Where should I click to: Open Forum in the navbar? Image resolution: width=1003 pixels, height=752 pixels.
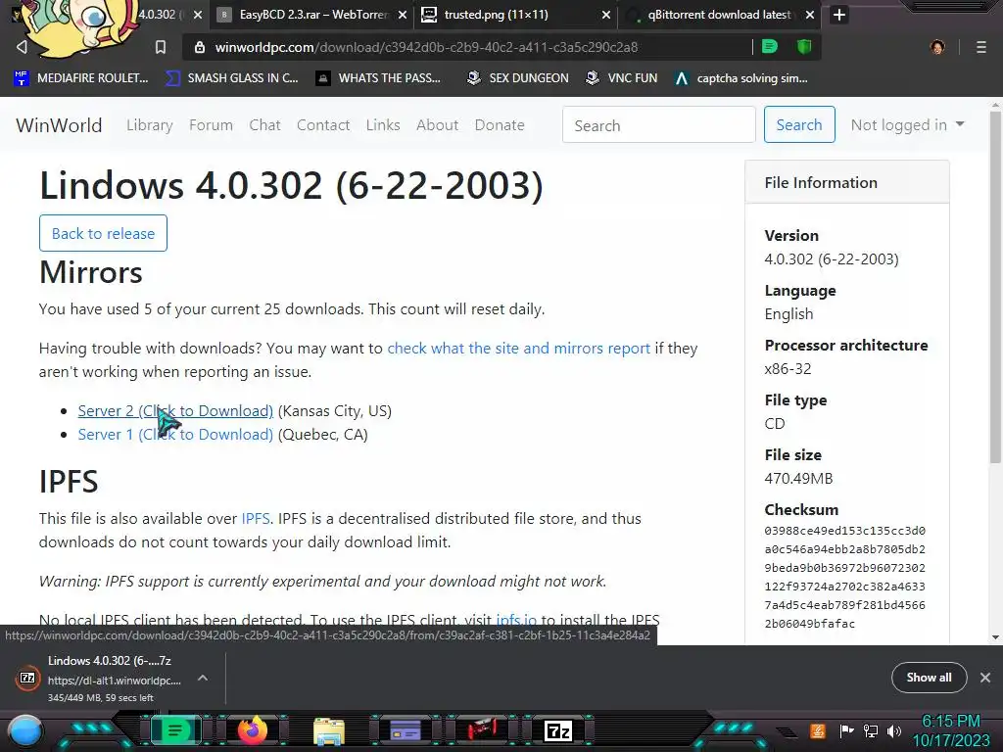(212, 124)
